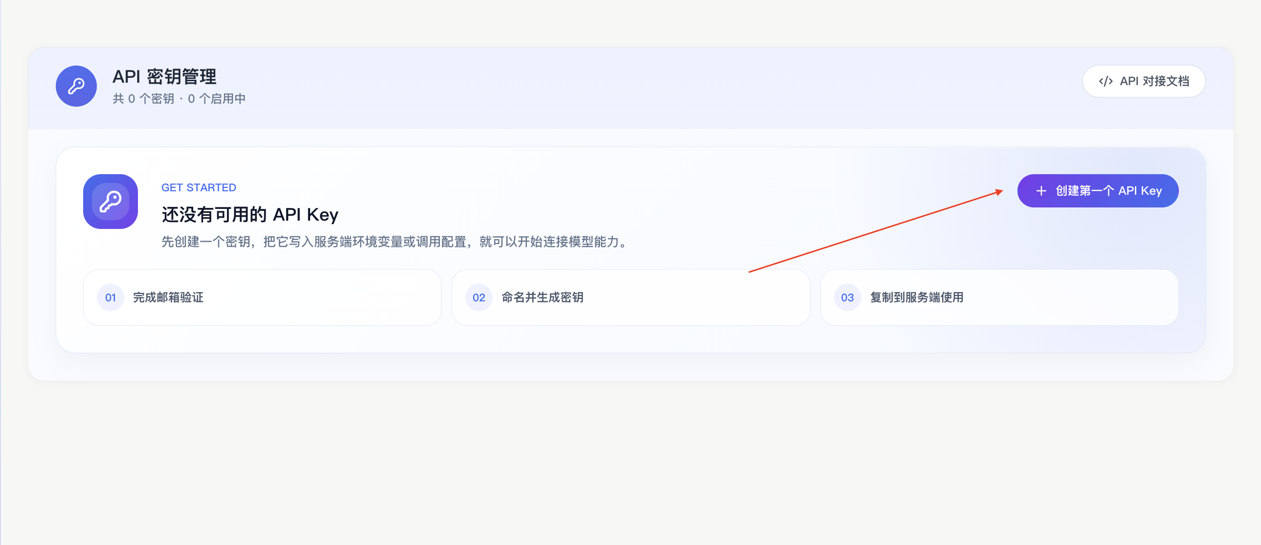The image size is (1261, 545).
Task: Click the 02 step number badge
Action: pyautogui.click(x=479, y=297)
